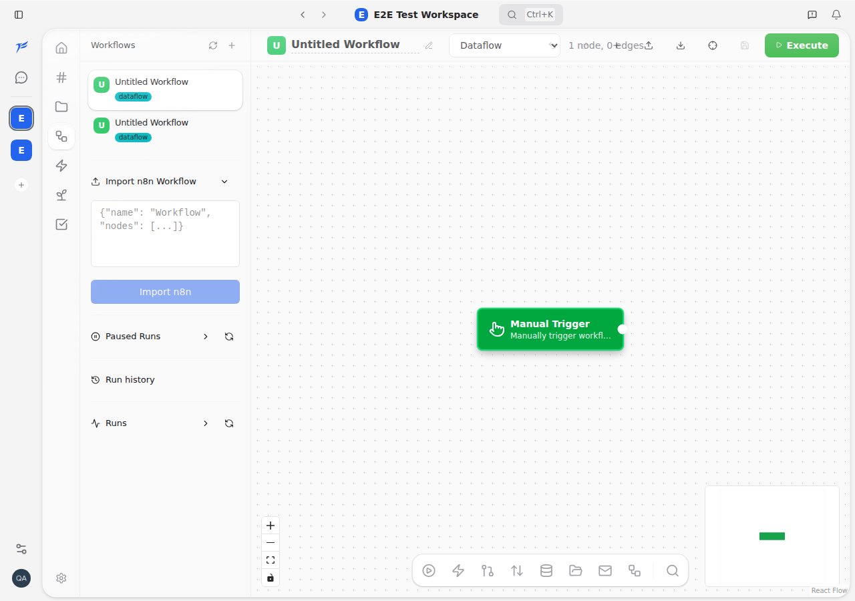This screenshot has width=855, height=601.
Task: Click the save disk icon
Action: coord(745,45)
